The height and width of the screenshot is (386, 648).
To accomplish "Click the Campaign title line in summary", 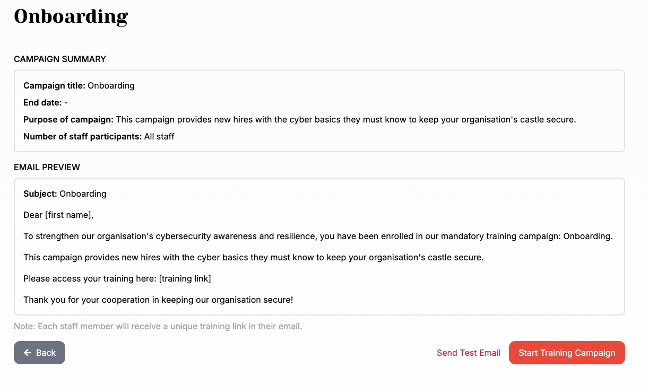I will (x=79, y=85).
